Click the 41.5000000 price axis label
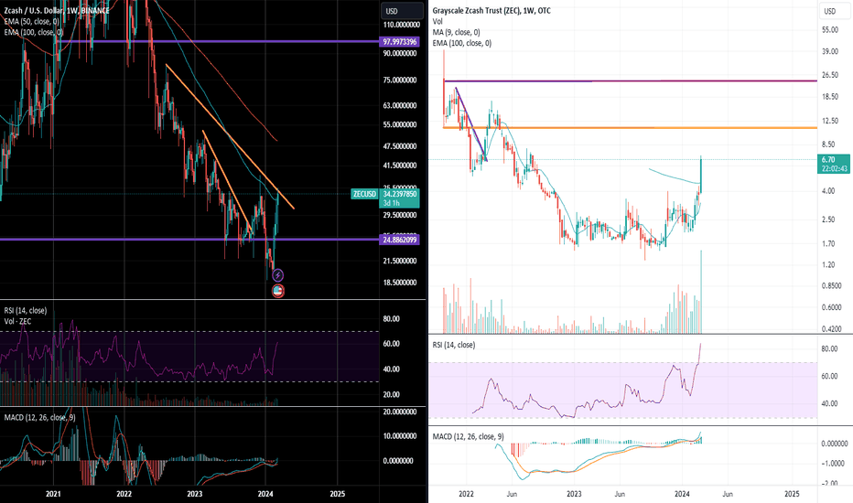This screenshot has height=503, width=853. 402,166
